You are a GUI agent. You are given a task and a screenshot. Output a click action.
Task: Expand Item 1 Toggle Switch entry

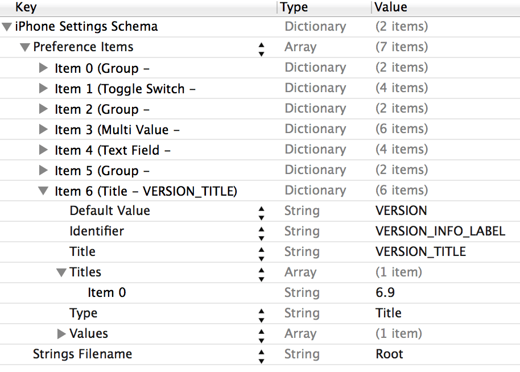pos(43,89)
